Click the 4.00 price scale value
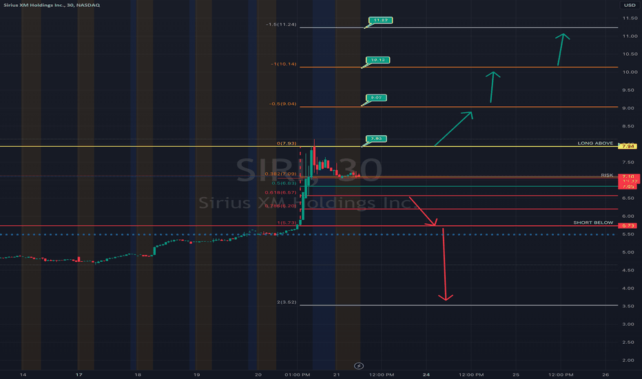642x379 pixels. (628, 289)
